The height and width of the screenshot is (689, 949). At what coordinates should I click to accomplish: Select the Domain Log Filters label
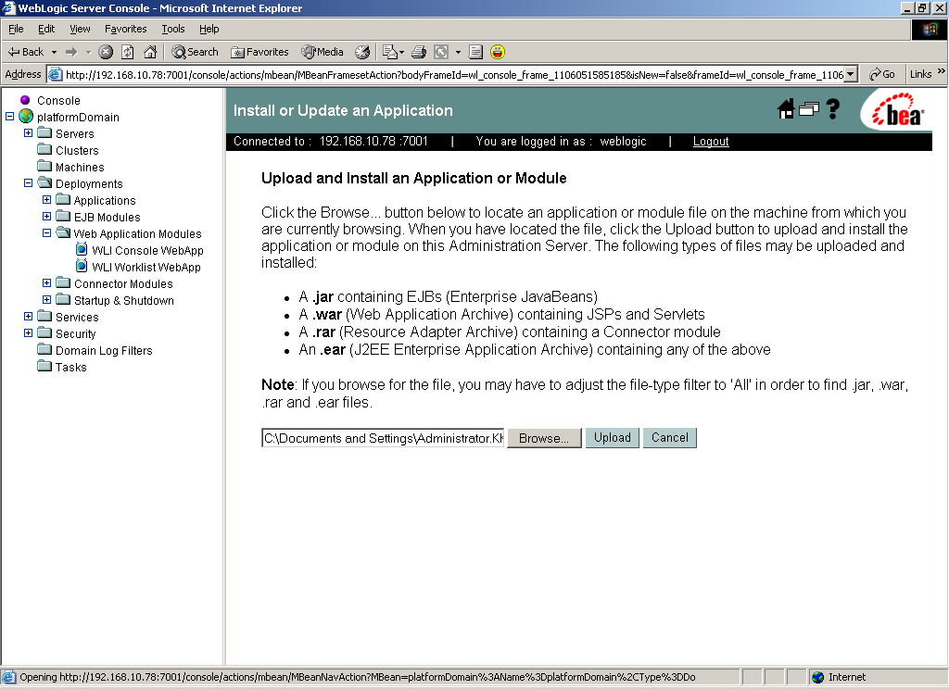point(104,350)
